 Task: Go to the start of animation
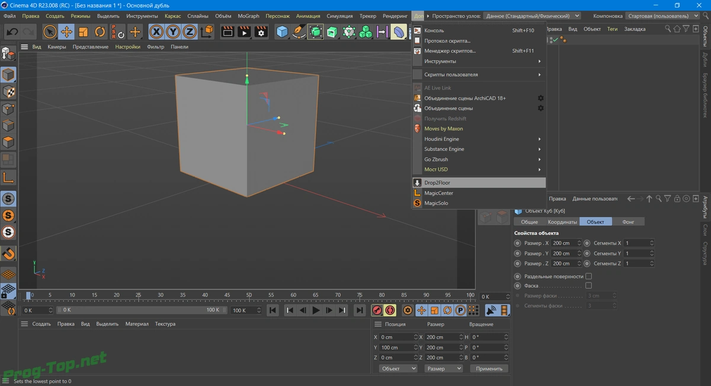[x=273, y=310]
